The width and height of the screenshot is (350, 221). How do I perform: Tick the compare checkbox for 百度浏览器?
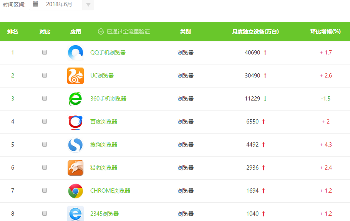pyautogui.click(x=45, y=121)
